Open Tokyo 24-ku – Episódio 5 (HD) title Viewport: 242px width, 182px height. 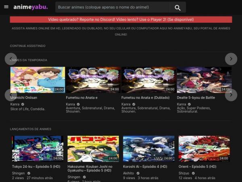pyautogui.click(x=36, y=167)
